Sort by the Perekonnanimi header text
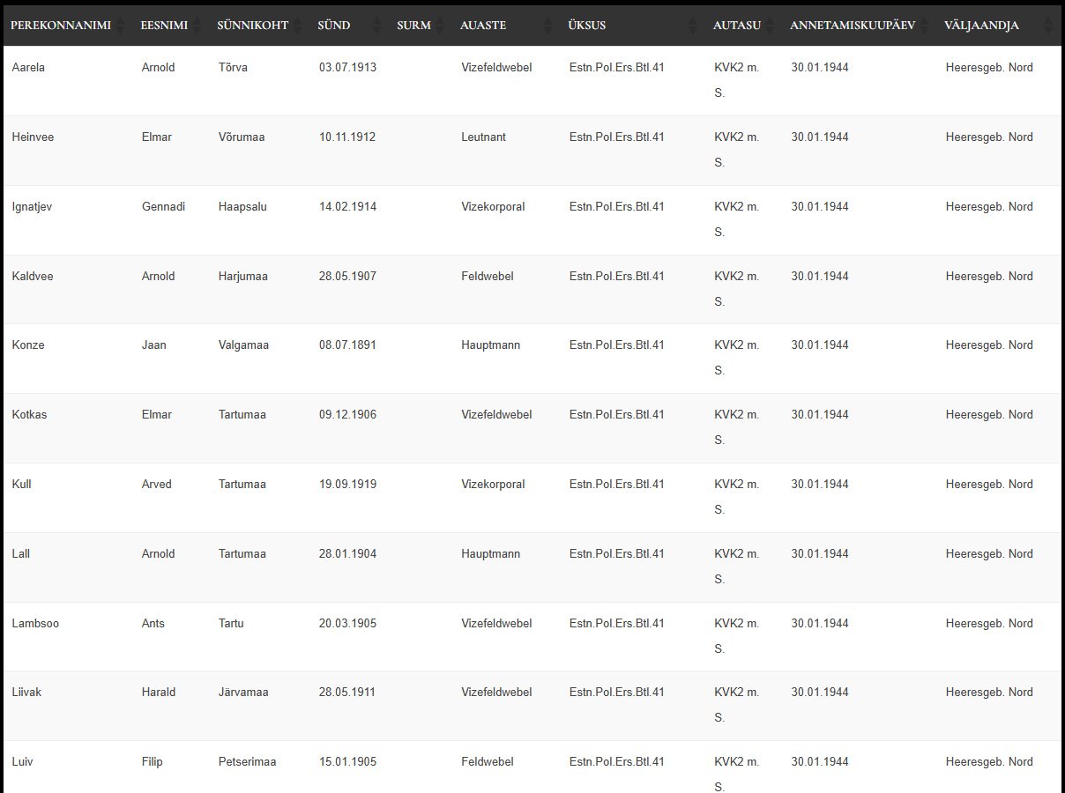This screenshot has height=793, width=1065. 60,26
